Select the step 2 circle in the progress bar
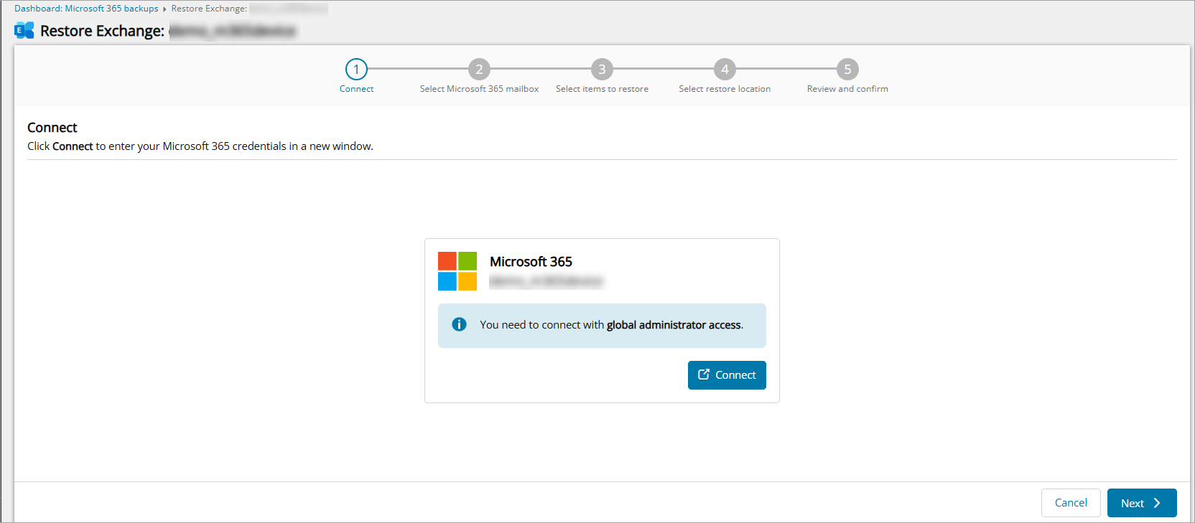This screenshot has height=523, width=1195. tap(479, 70)
